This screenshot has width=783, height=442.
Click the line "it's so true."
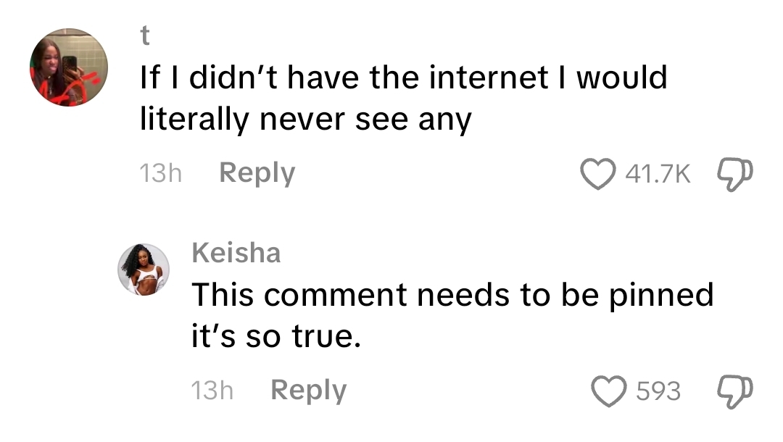[x=275, y=337]
